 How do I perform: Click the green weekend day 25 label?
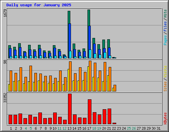pos(129,128)
